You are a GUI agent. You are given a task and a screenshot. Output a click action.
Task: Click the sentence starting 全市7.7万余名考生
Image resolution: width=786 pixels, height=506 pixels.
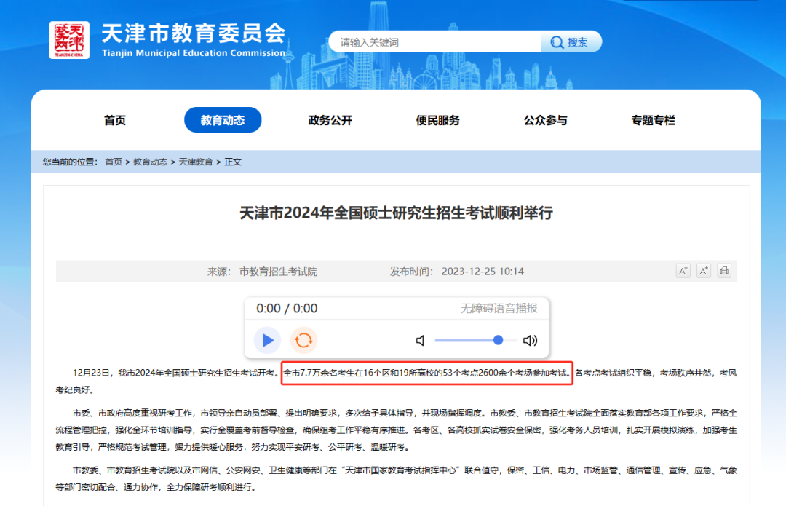pos(427,373)
